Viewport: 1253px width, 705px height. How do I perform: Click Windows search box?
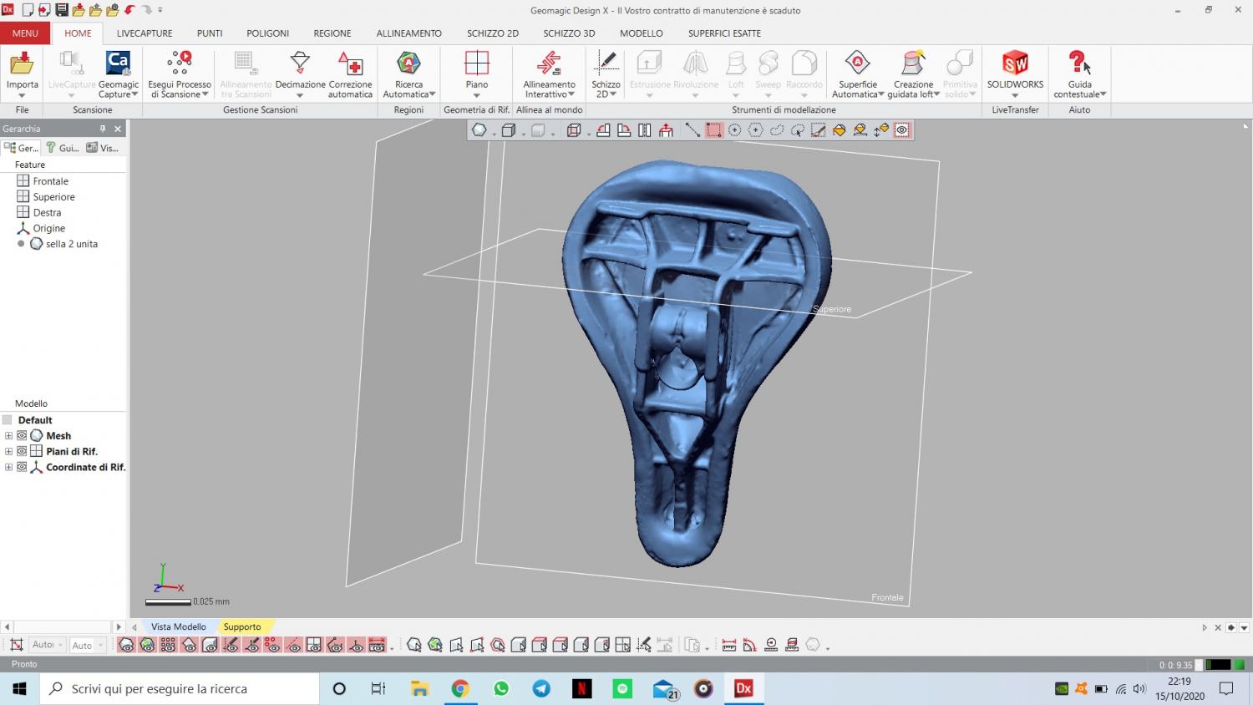[180, 689]
